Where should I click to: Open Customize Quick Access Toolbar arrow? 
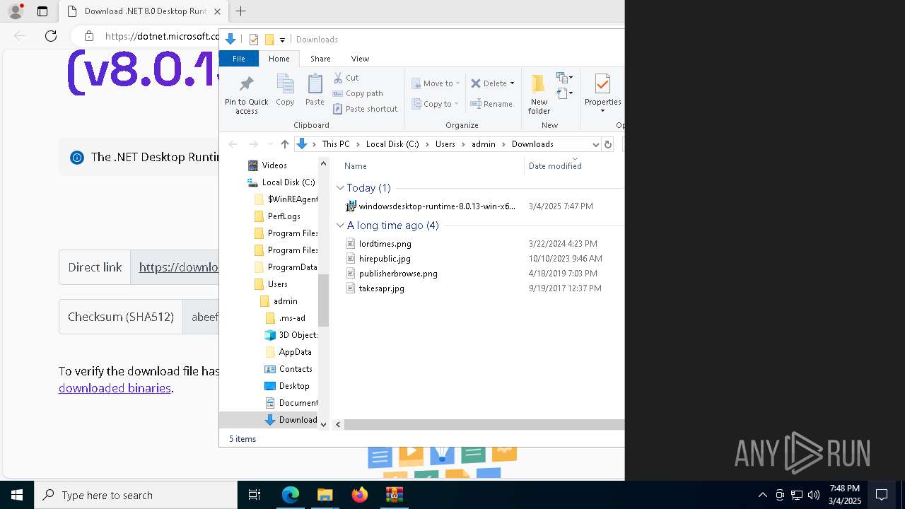282,40
